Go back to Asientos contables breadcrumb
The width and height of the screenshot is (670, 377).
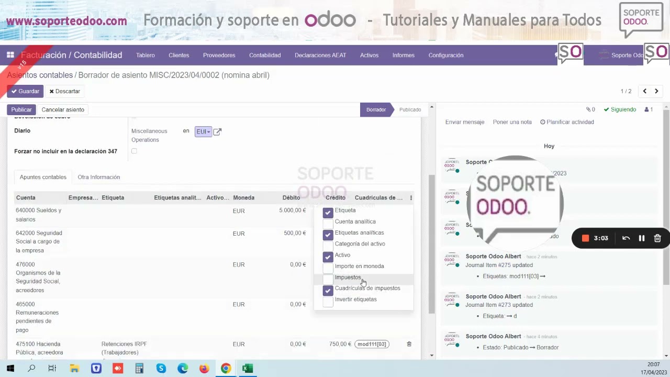click(40, 75)
